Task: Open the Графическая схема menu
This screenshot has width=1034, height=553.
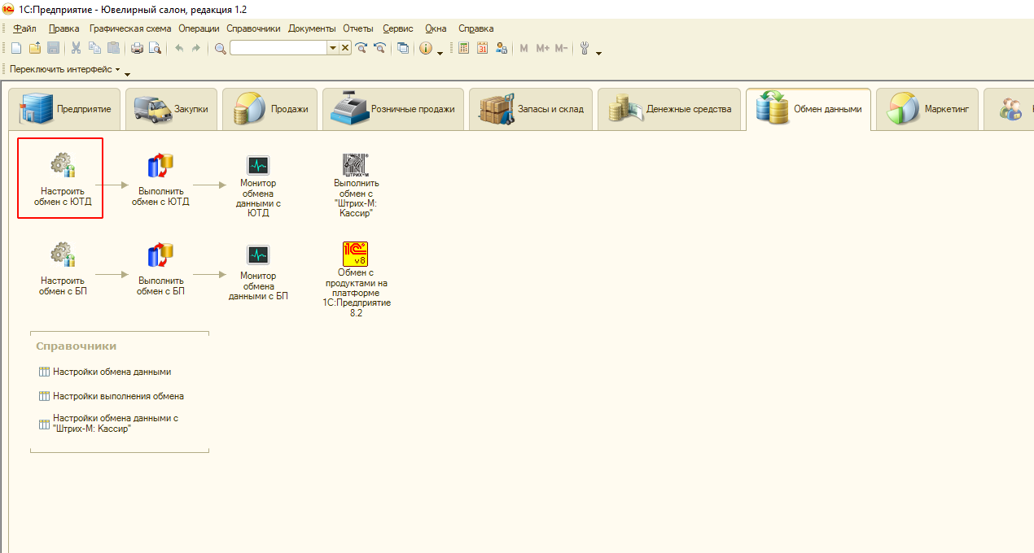Action: tap(130, 28)
